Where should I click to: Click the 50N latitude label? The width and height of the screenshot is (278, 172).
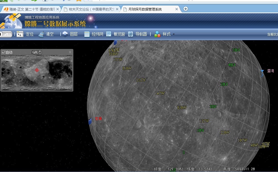tap(236, 50)
